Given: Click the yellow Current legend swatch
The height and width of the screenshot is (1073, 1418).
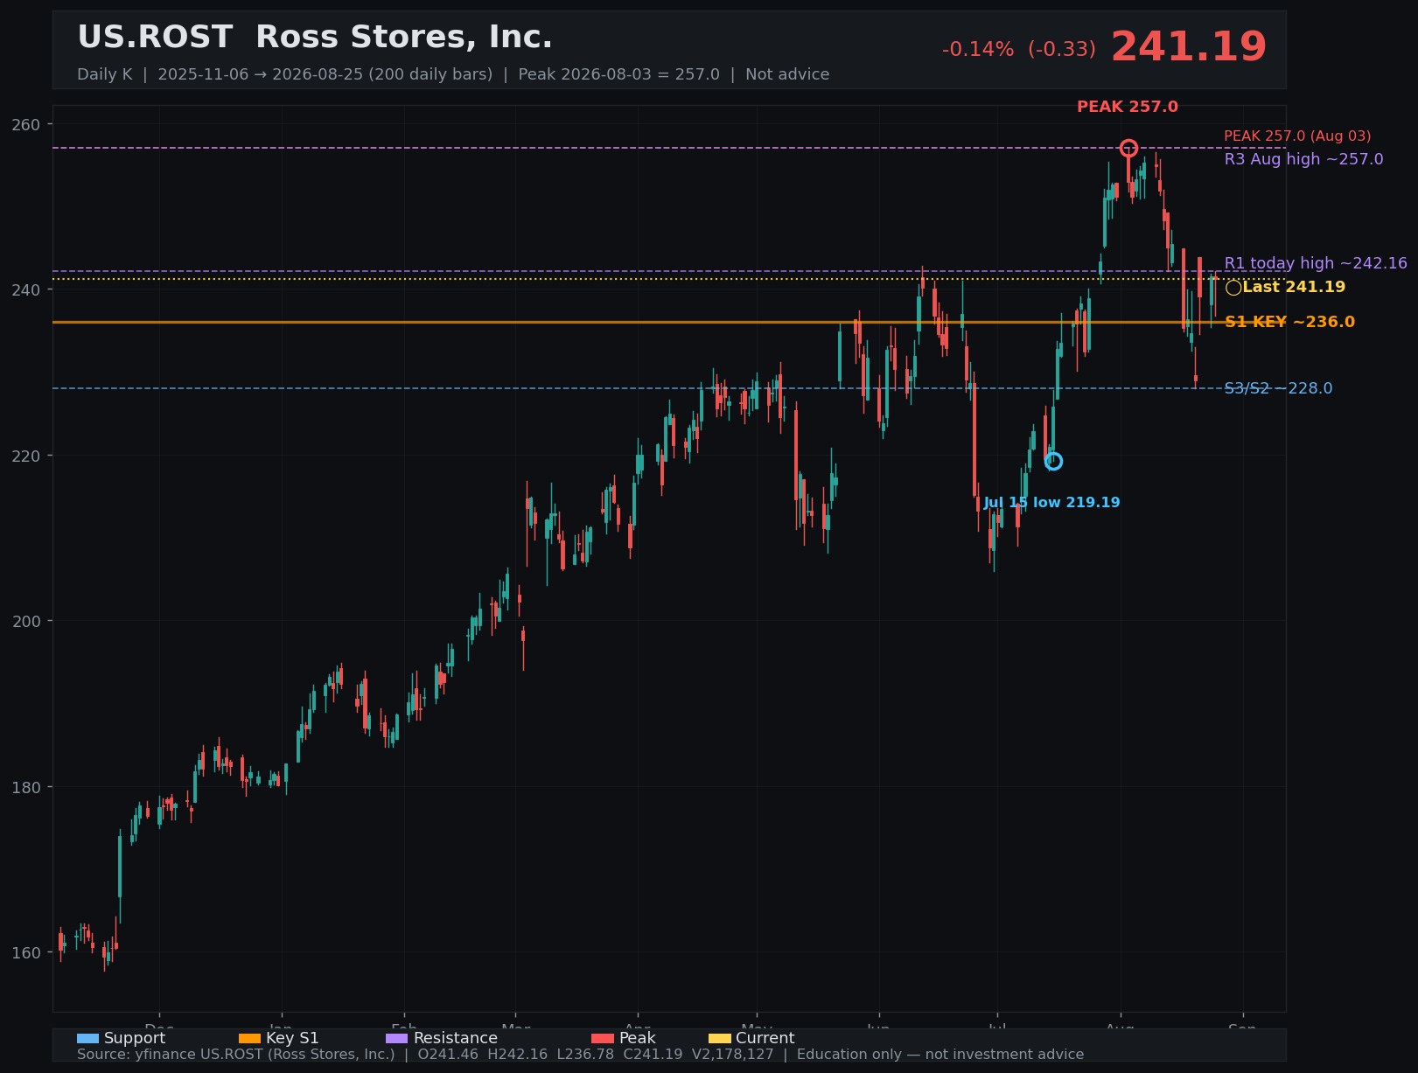Looking at the screenshot, I should (x=719, y=1039).
